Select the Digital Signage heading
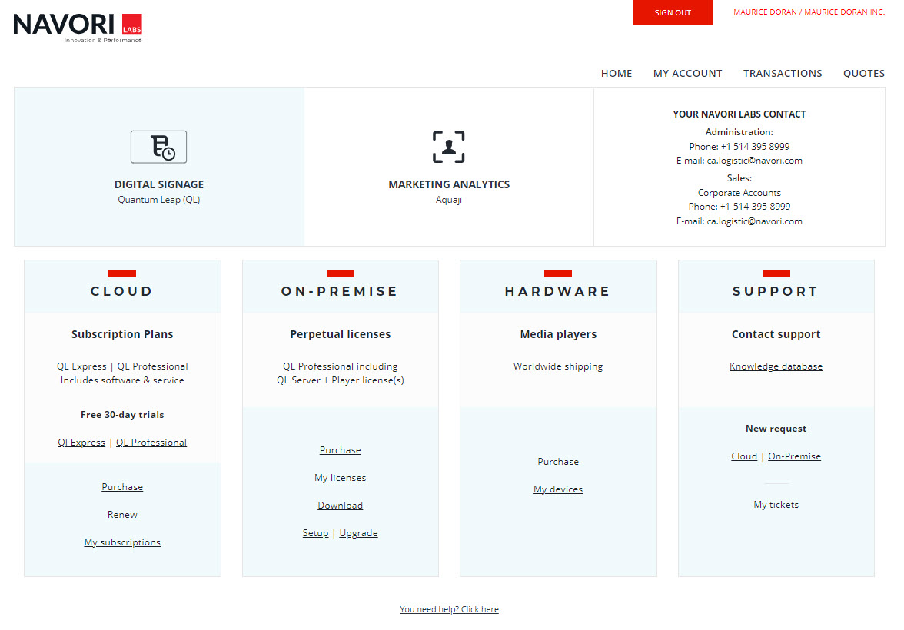 [159, 184]
